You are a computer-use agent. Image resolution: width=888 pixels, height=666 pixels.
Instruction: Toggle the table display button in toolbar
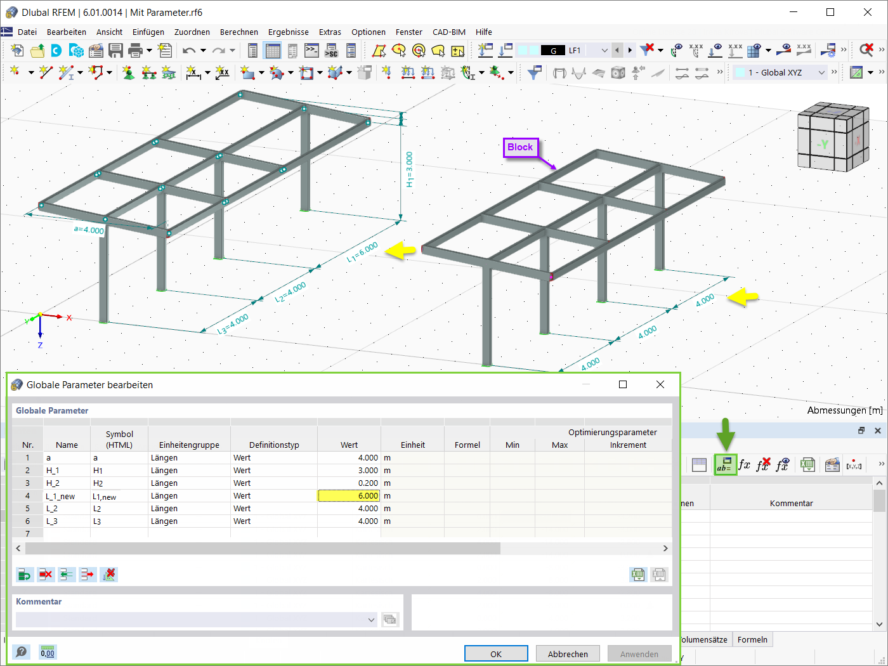(273, 51)
